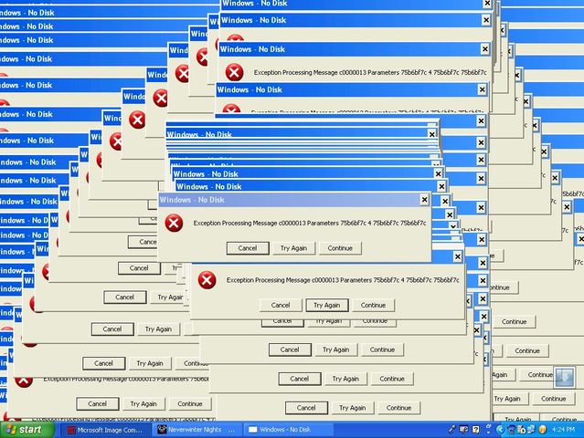Click the error icon in the dialog with focused Try Again
The height and width of the screenshot is (438, 584).
[x=207, y=280]
